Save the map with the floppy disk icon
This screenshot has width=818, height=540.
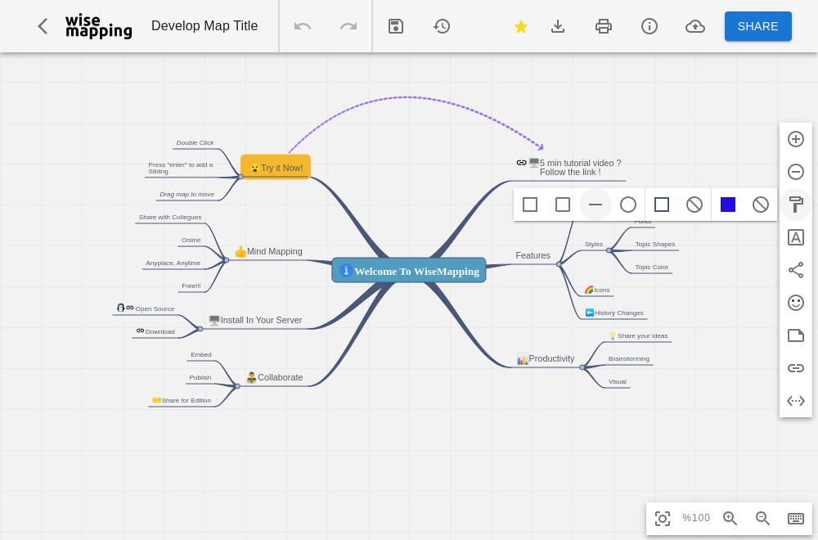[x=396, y=26]
